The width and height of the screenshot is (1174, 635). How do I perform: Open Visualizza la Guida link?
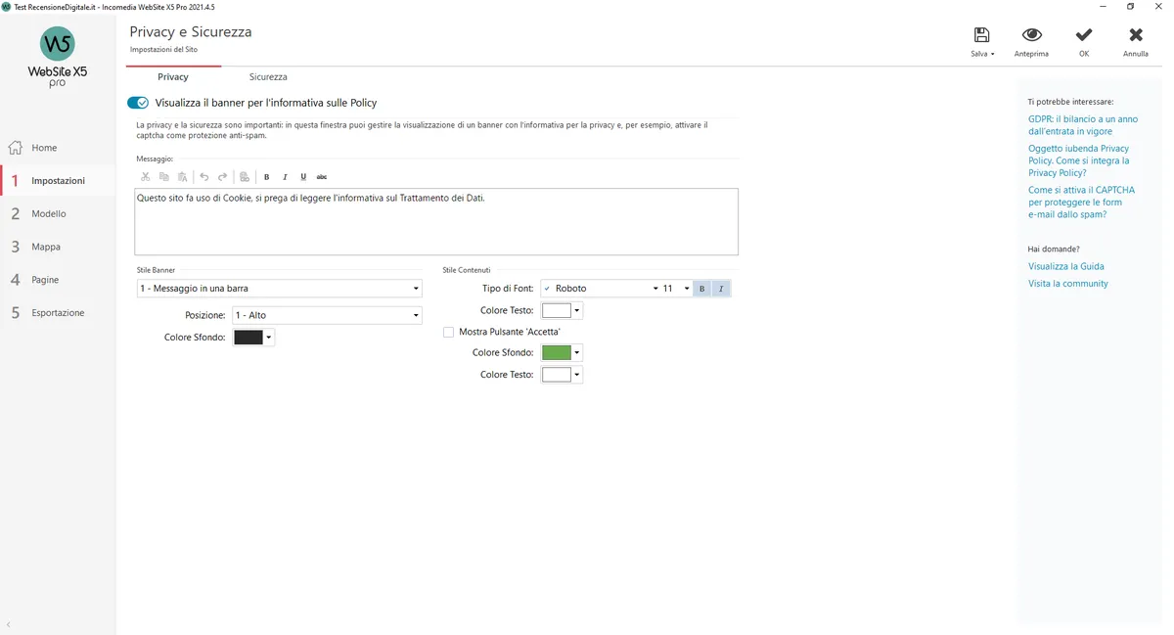1066,266
